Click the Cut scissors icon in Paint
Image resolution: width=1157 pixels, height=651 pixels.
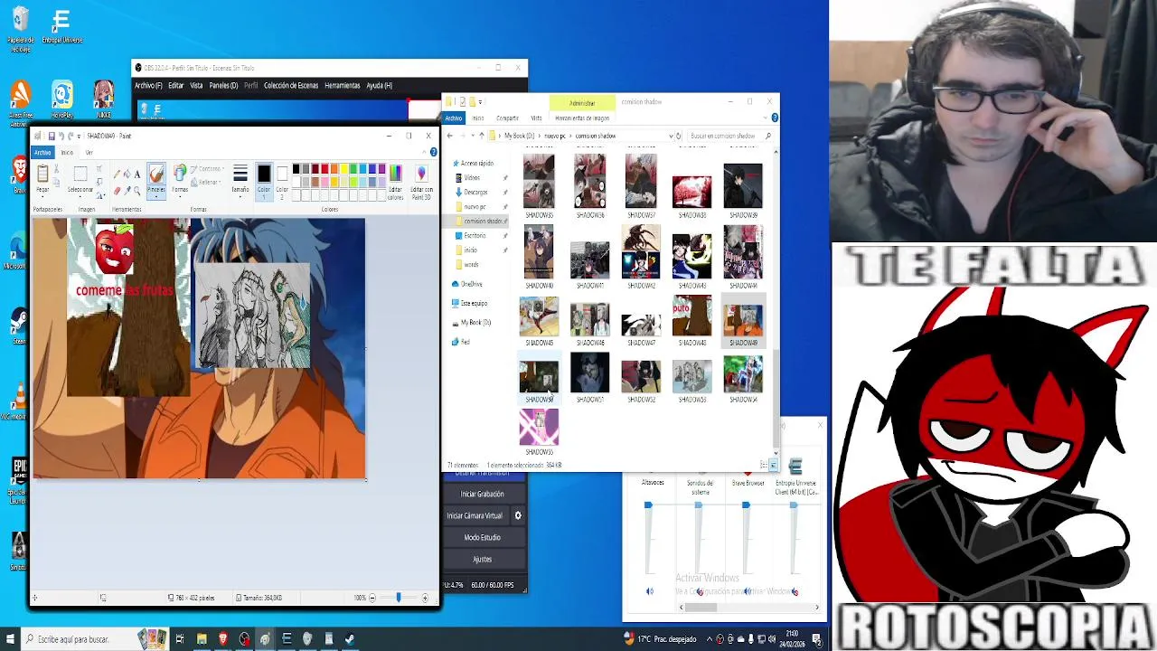point(56,168)
